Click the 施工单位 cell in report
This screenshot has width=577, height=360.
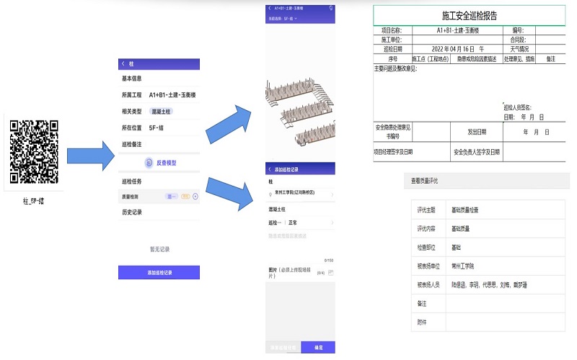click(392, 40)
